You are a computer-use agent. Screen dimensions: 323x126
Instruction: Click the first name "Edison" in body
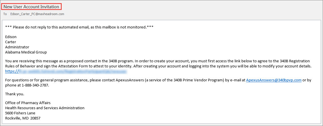11,37
